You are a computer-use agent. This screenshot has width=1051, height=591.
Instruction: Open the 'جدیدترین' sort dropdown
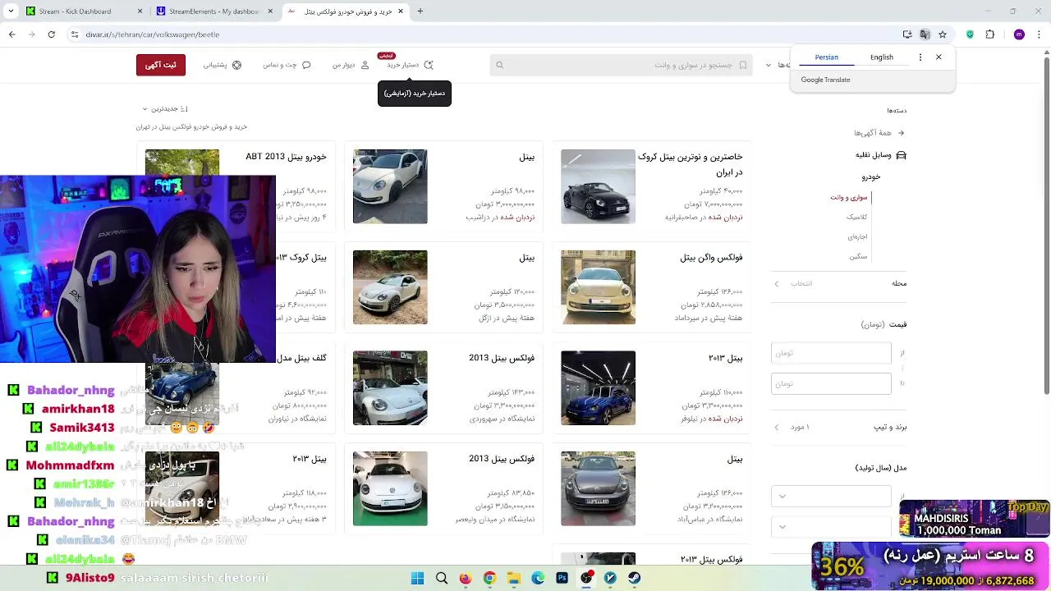[x=165, y=108]
